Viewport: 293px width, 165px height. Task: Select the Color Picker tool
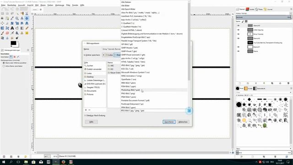pos(12,18)
